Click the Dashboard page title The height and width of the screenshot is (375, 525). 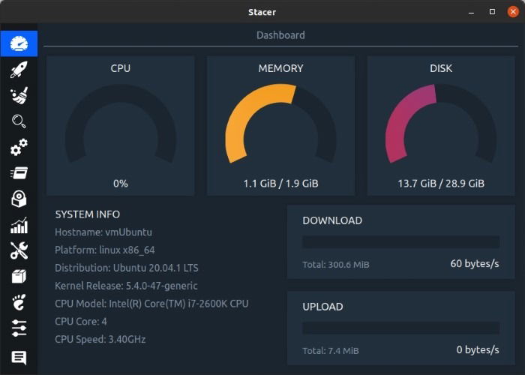click(280, 35)
